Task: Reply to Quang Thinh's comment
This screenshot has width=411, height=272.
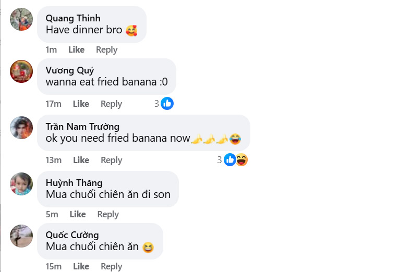Action: click(106, 50)
